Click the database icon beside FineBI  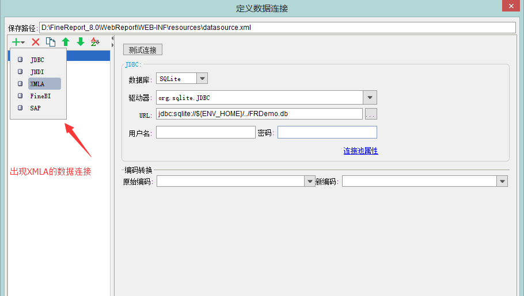(x=20, y=96)
